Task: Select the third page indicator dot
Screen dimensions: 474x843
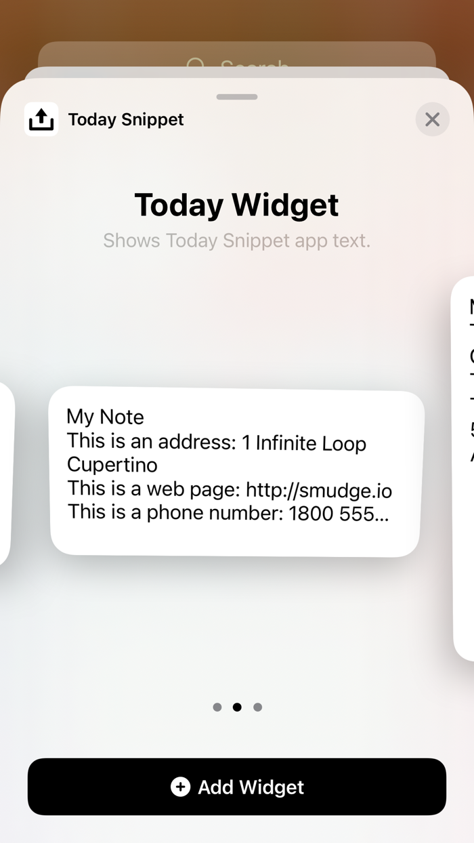Action: click(x=257, y=707)
